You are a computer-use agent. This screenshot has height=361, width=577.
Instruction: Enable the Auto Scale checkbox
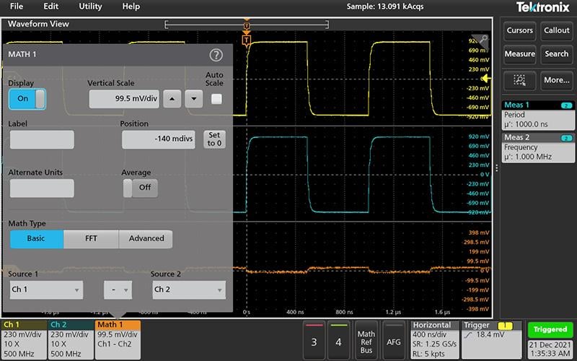click(x=216, y=99)
